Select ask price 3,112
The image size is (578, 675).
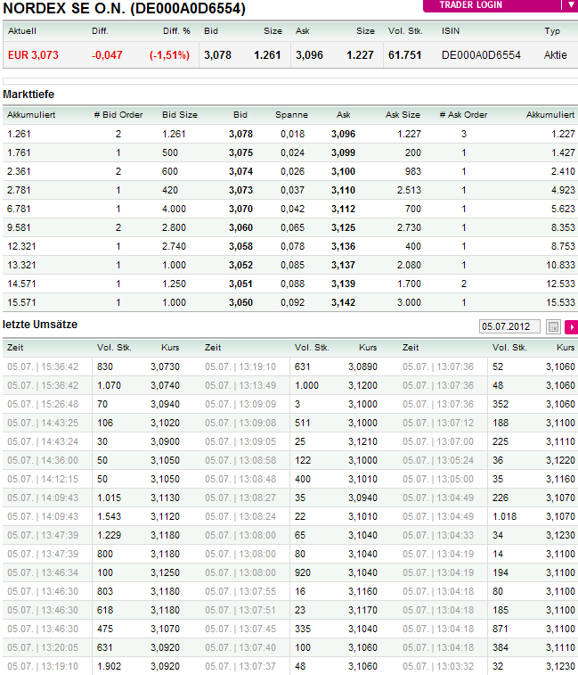click(343, 209)
